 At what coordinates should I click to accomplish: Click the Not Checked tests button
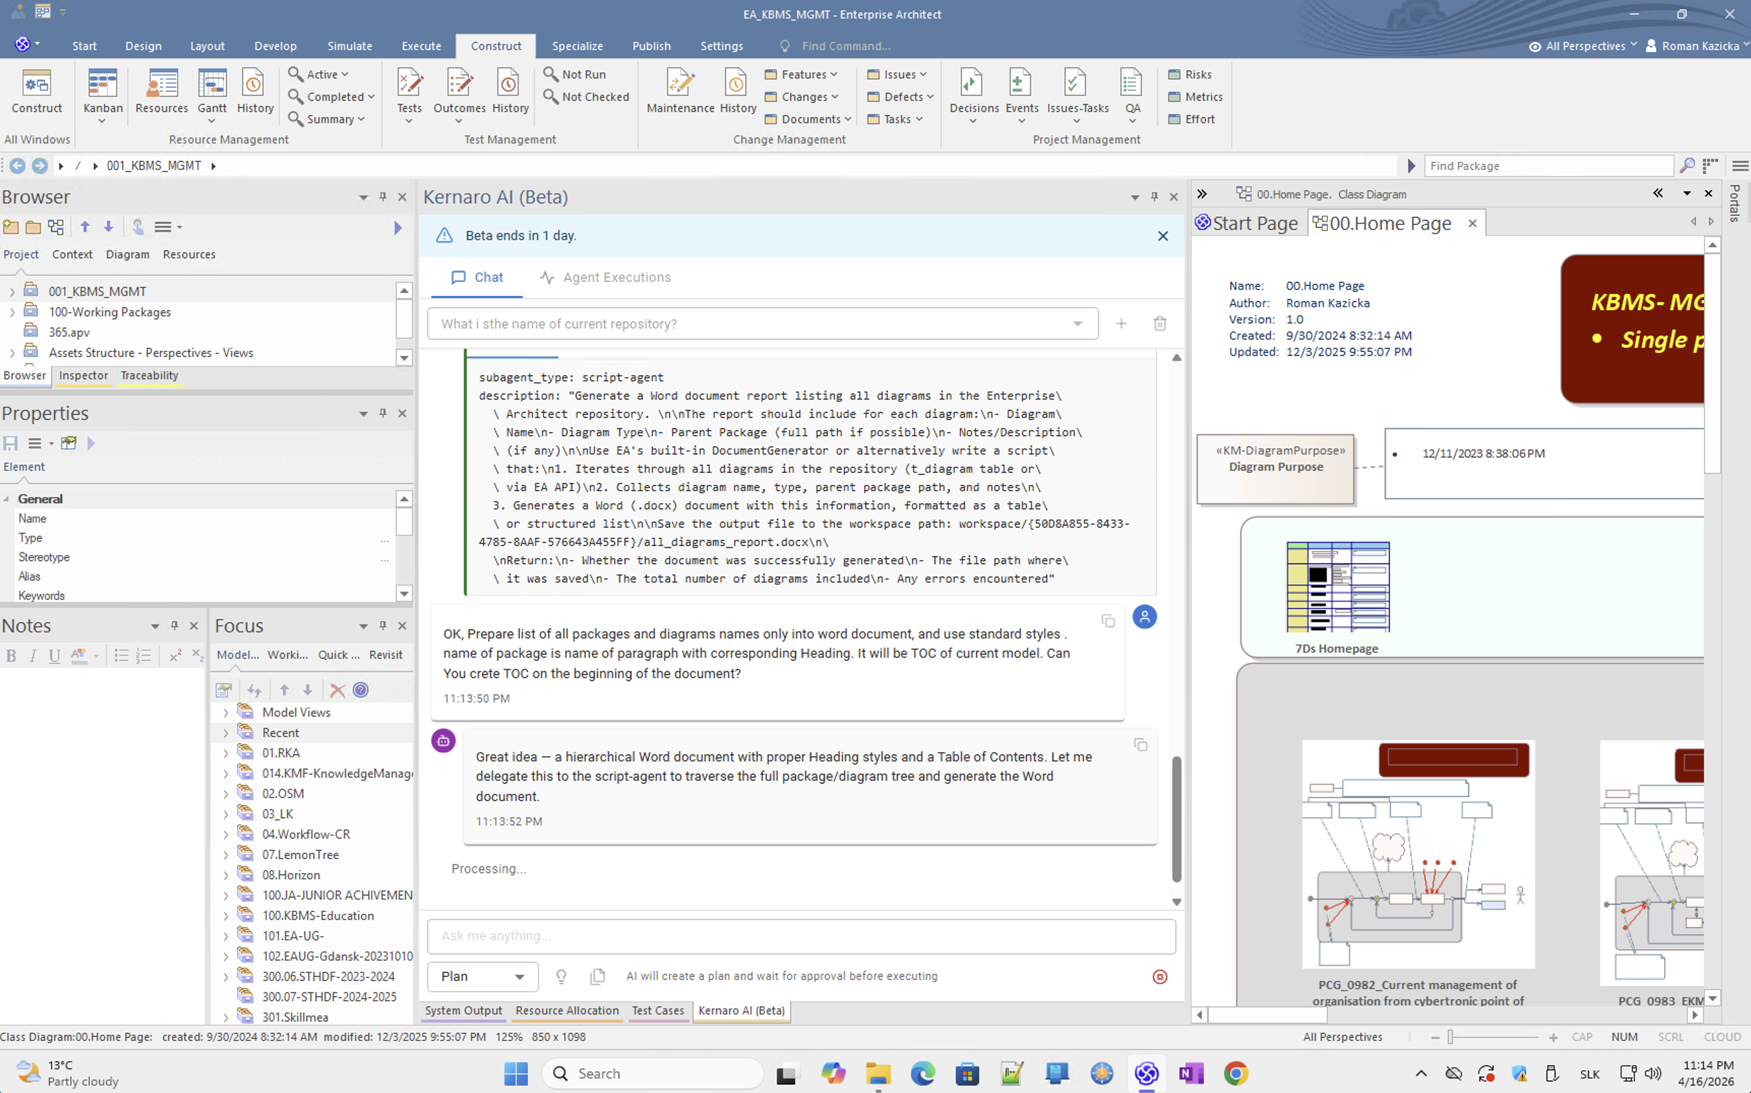pos(586,97)
